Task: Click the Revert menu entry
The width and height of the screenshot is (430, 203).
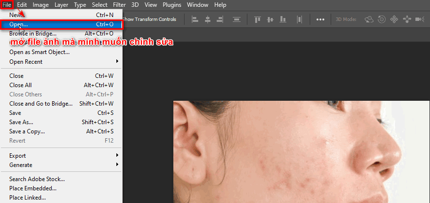Action: 61,141
